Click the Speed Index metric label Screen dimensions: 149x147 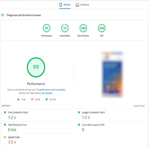click(x=14, y=137)
